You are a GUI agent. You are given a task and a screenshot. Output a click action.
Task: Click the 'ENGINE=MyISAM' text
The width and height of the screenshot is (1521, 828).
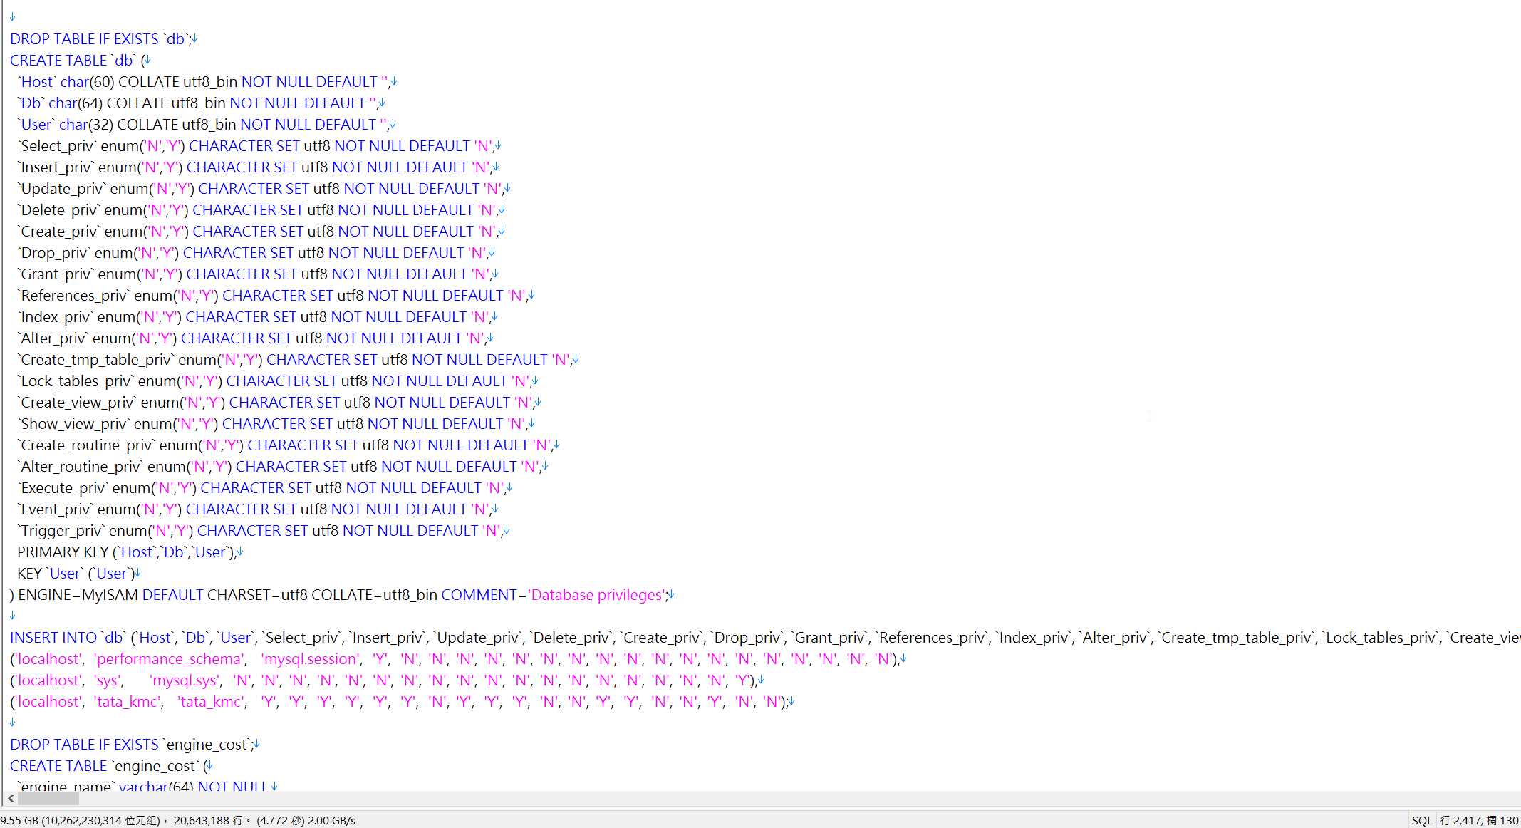[x=78, y=595]
